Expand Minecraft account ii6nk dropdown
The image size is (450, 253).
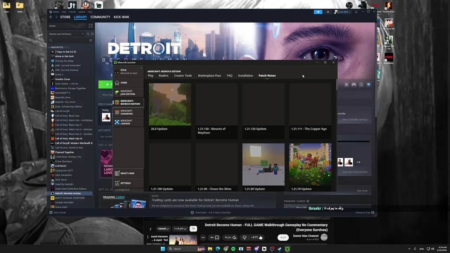coord(141,68)
